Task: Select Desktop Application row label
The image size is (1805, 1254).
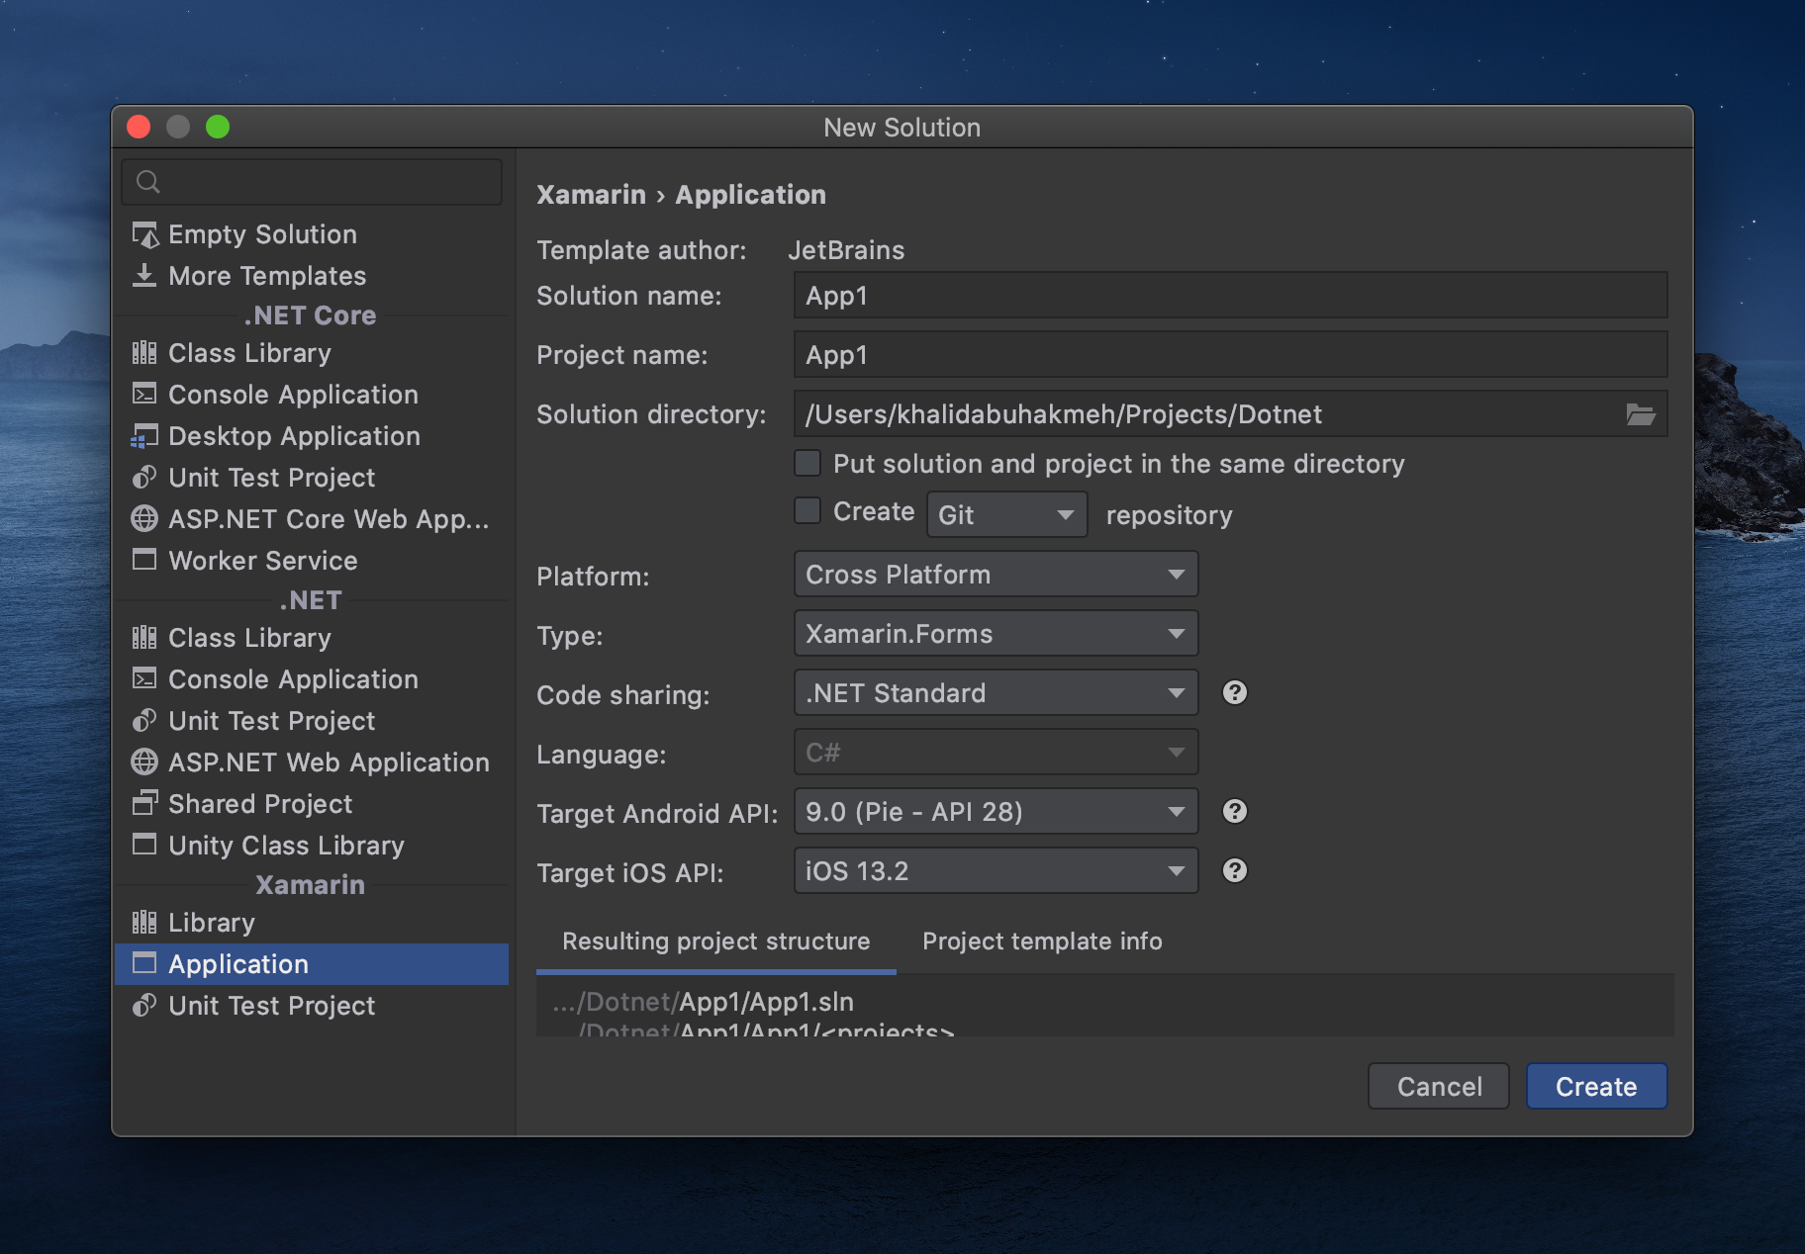Action: click(x=294, y=436)
